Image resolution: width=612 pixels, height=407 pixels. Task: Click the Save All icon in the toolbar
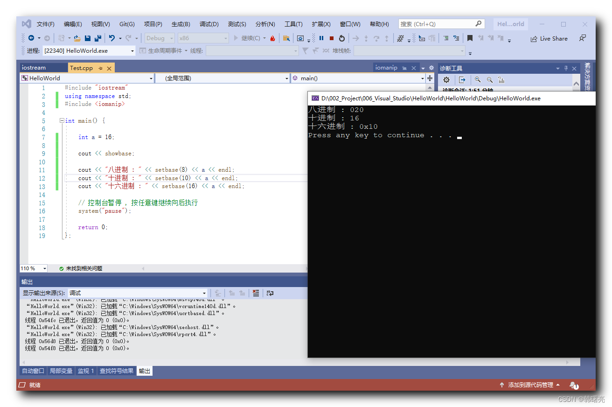point(98,38)
